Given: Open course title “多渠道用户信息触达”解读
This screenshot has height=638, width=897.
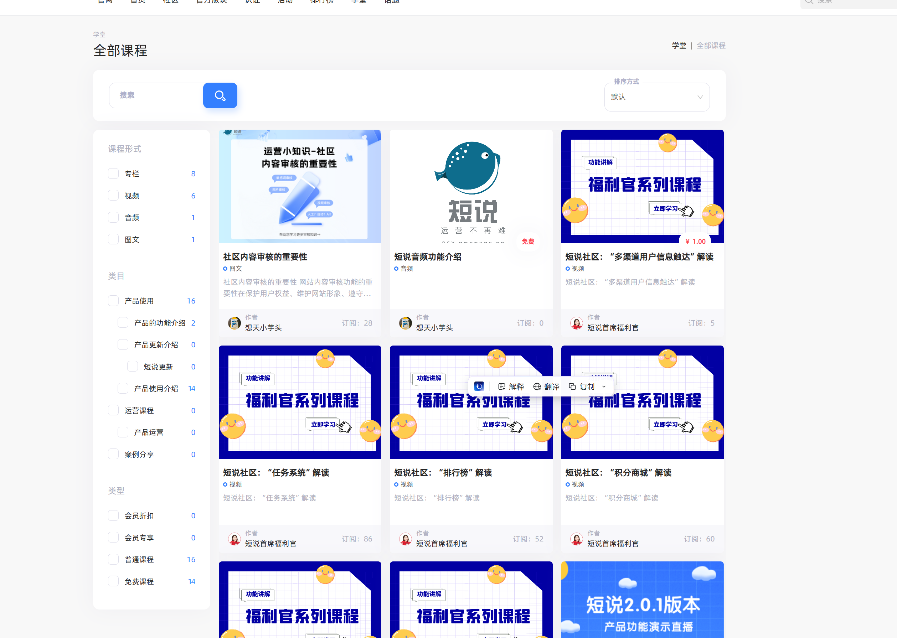Looking at the screenshot, I should pos(639,256).
